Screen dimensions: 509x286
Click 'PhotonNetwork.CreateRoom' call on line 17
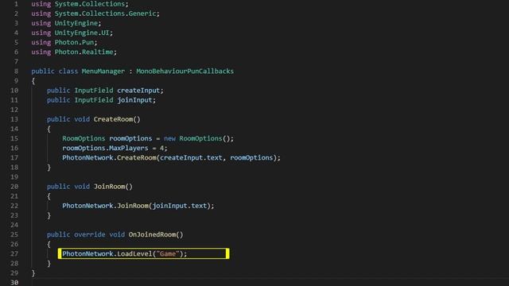(x=109, y=158)
